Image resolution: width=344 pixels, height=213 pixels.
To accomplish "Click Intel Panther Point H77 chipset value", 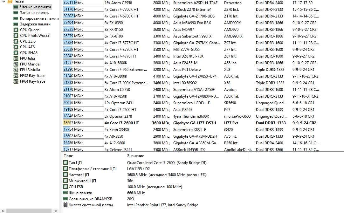I will [x=162, y=205].
